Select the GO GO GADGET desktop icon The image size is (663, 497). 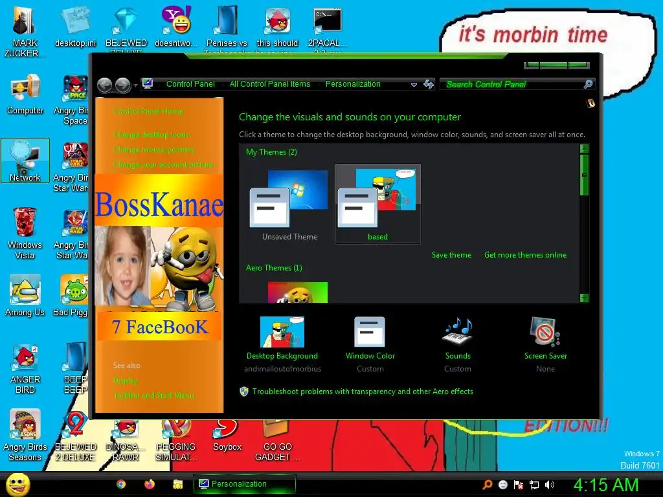pyautogui.click(x=277, y=440)
